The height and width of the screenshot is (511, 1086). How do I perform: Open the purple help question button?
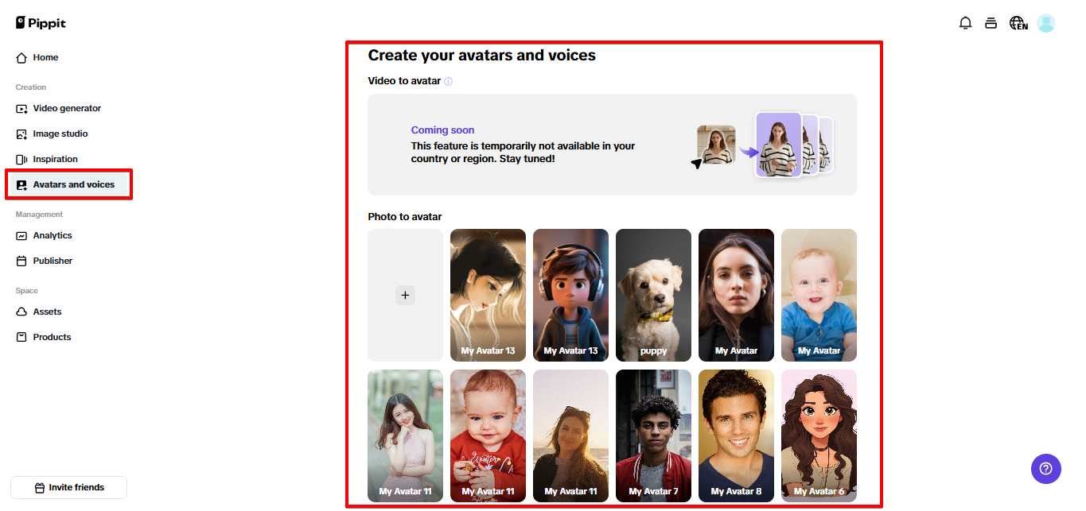tap(1046, 468)
